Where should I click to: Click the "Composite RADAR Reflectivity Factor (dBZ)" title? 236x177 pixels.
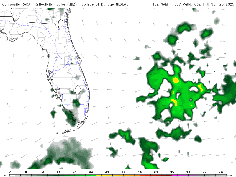[40, 4]
